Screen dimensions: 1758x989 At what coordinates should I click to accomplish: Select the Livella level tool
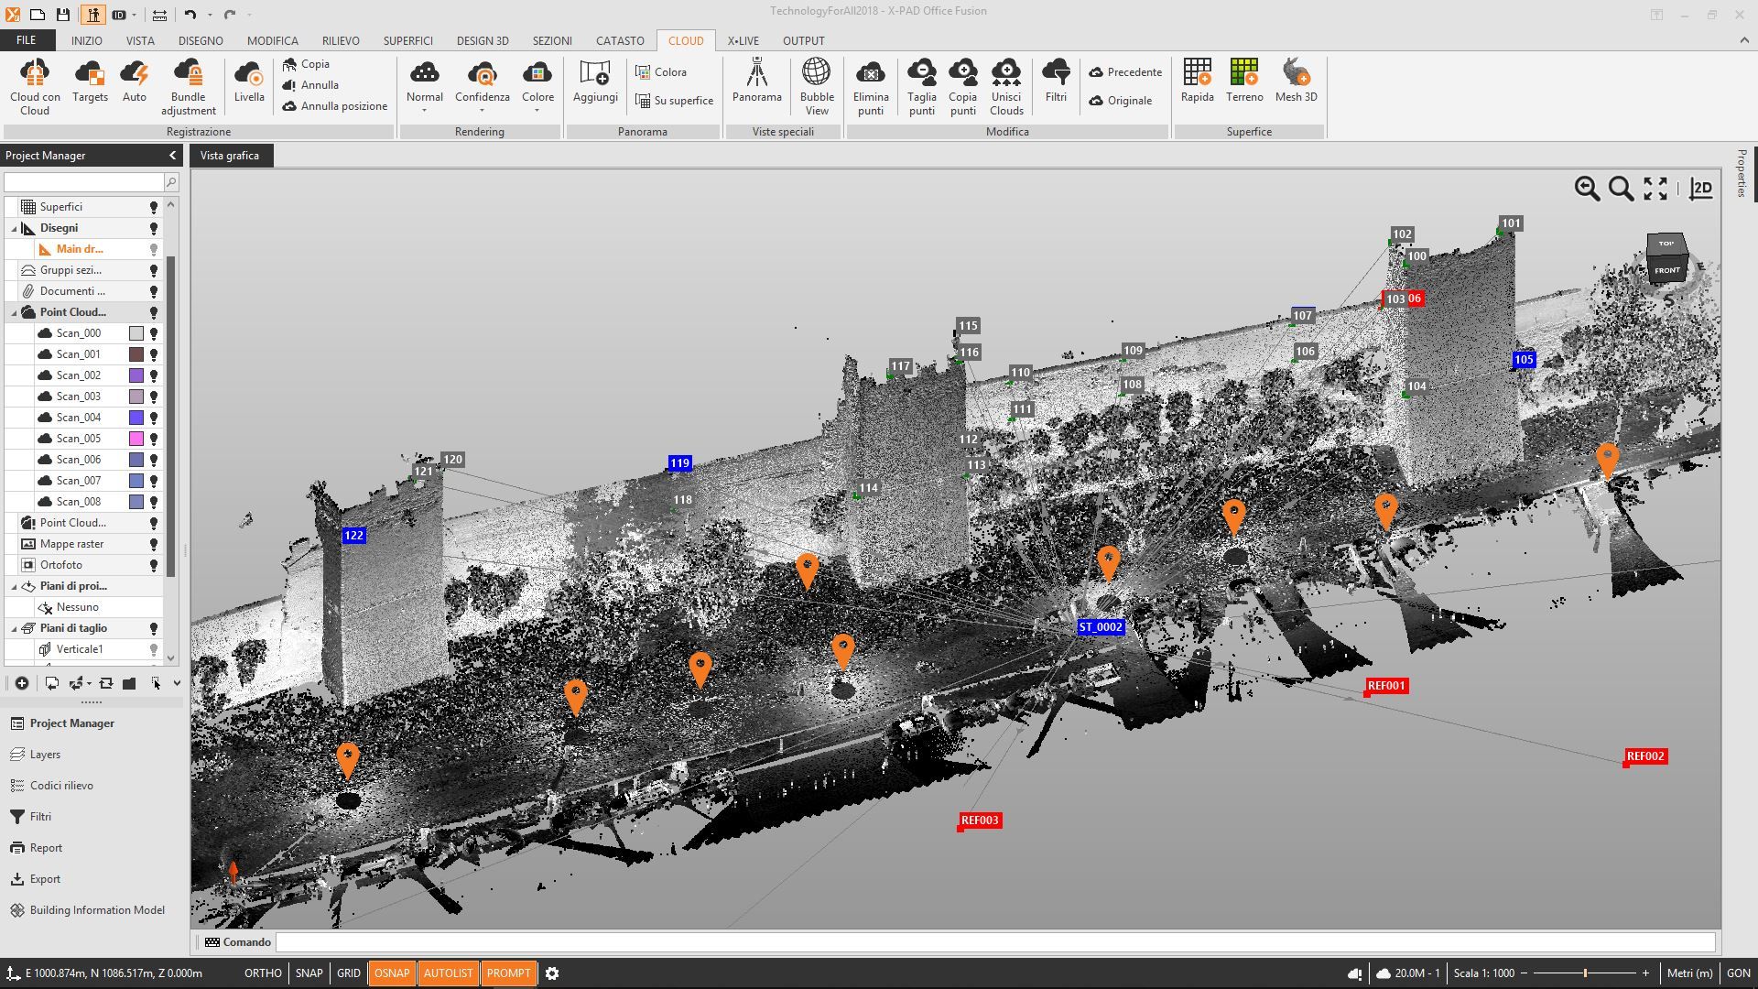point(249,82)
